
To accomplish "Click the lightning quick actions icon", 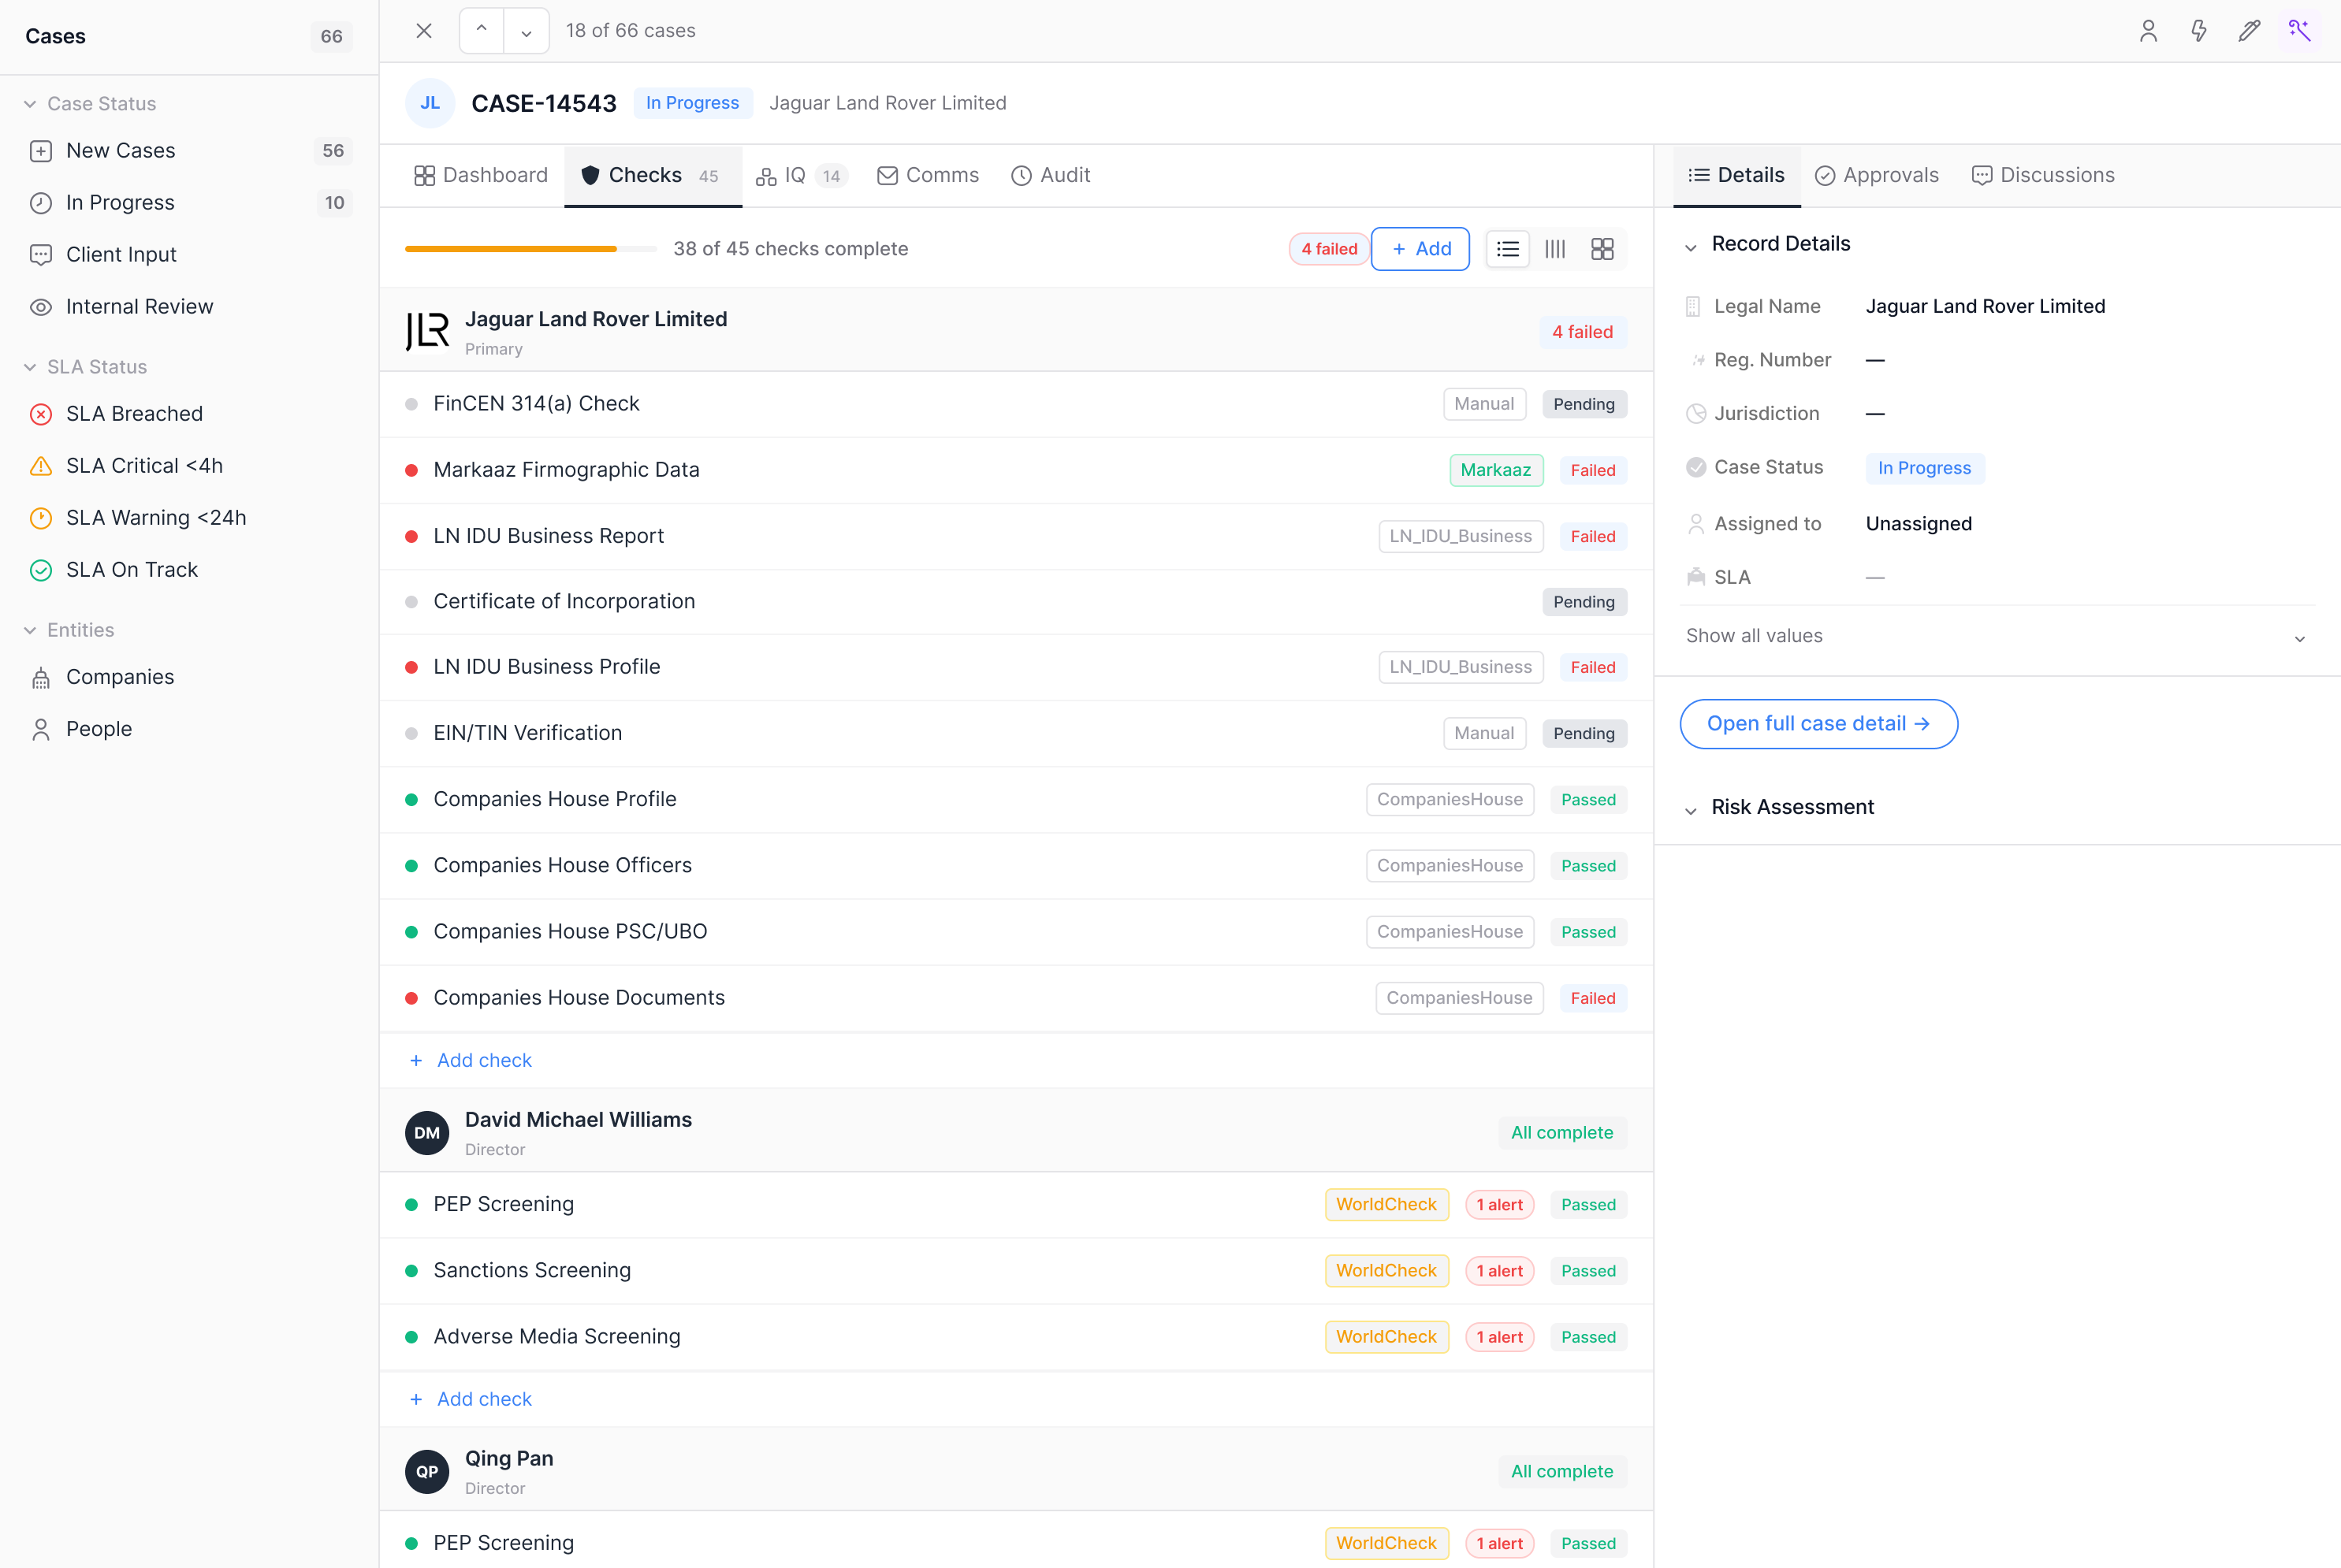I will point(2199,31).
